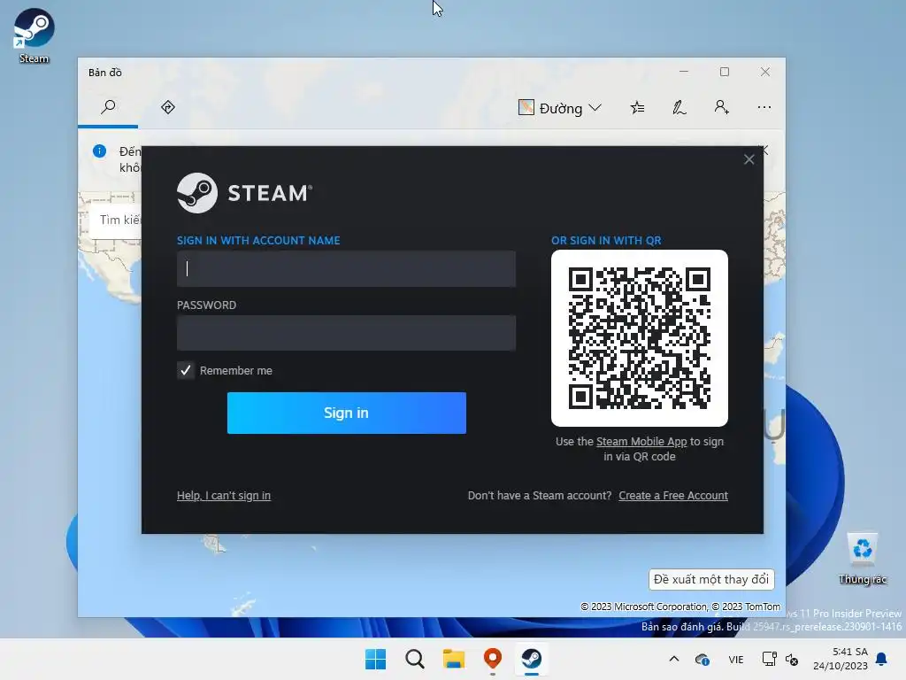Open the clock and date 24/10/2023
906x680 pixels.
pyautogui.click(x=841, y=659)
